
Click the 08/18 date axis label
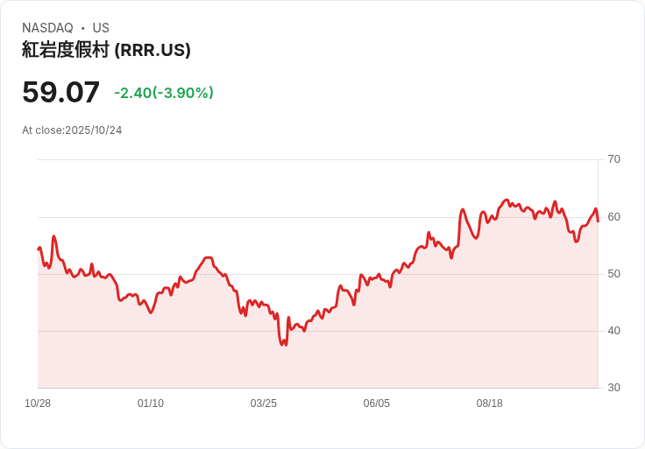pyautogui.click(x=490, y=403)
